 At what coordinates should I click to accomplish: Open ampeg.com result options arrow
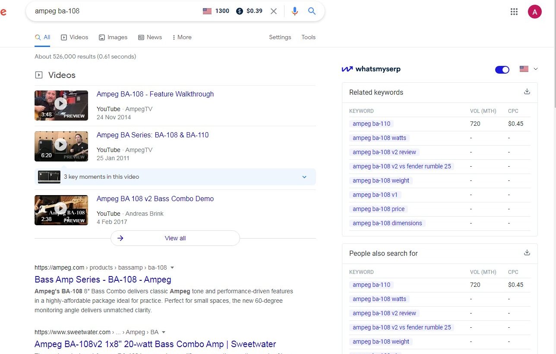pos(172,267)
